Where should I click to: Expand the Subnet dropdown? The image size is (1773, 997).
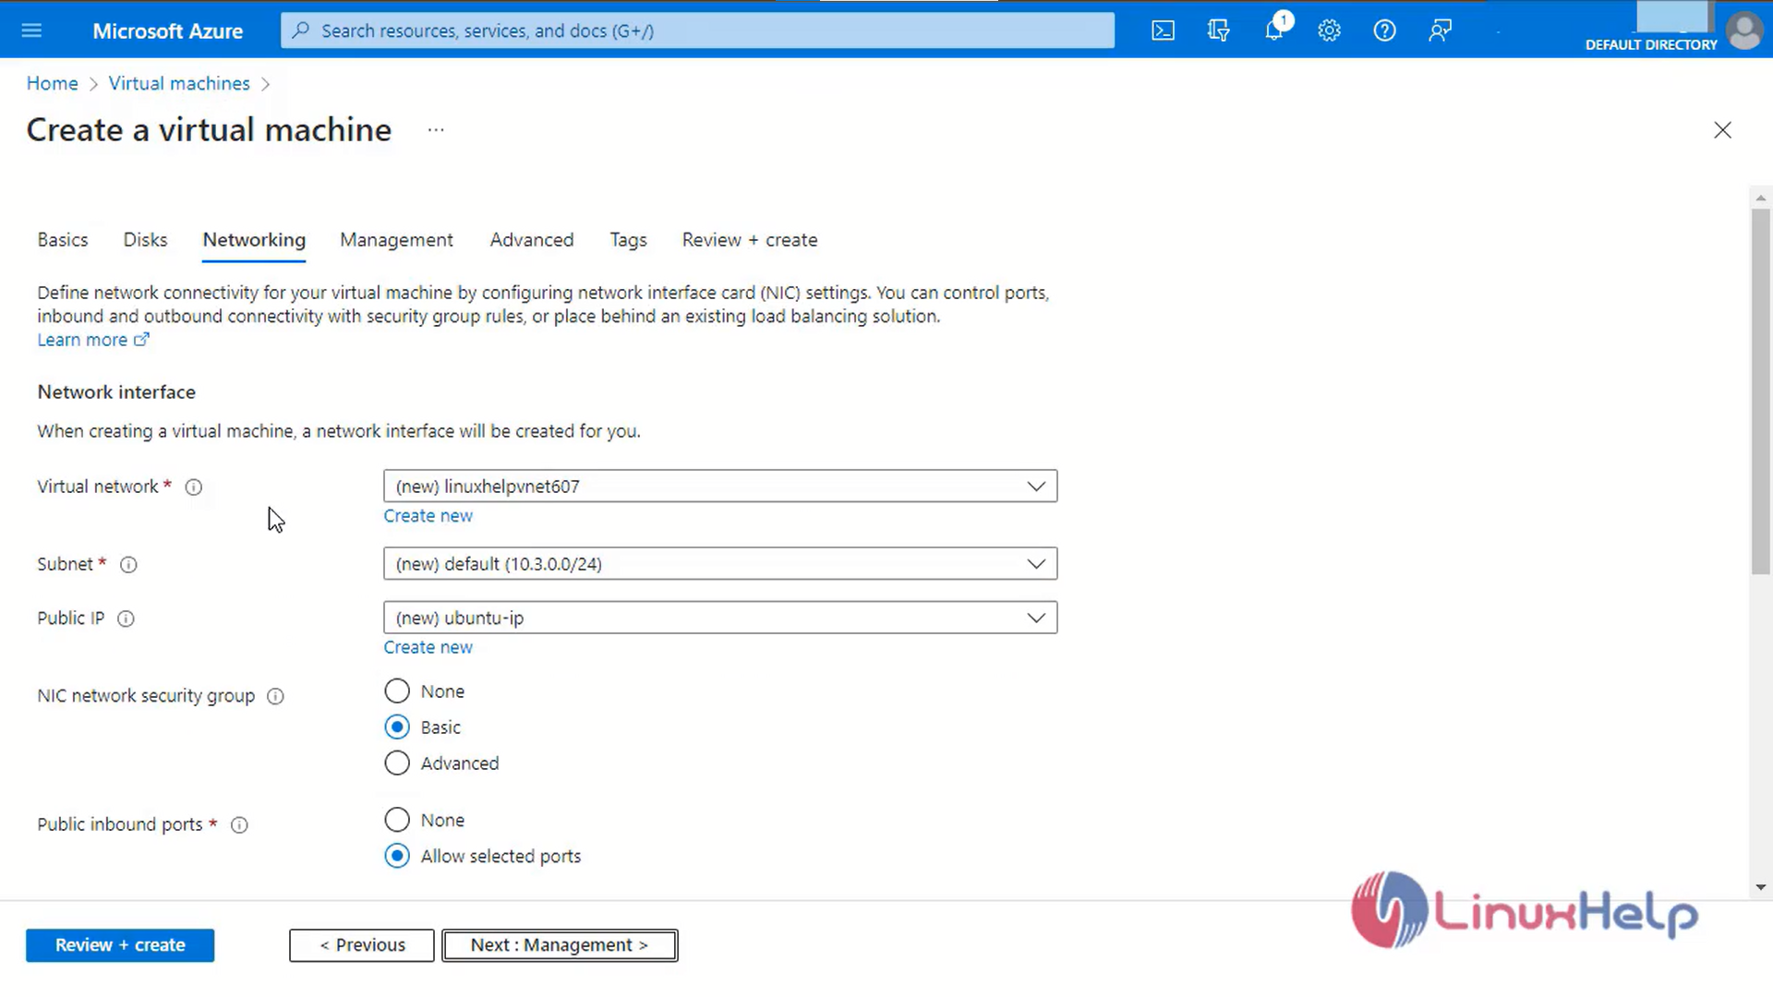tap(720, 563)
